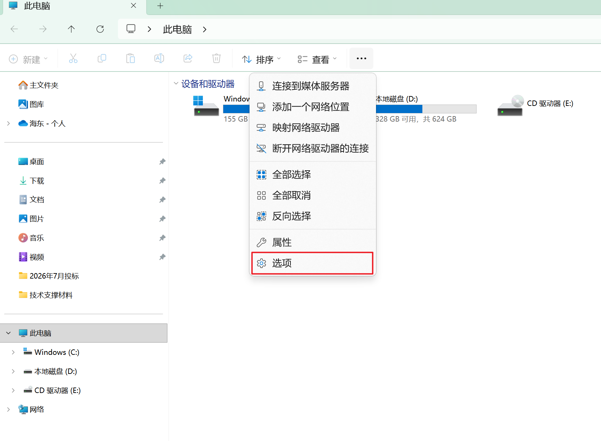Collapse the 设备和驱动器 group
601x441 pixels.
[x=176, y=83]
